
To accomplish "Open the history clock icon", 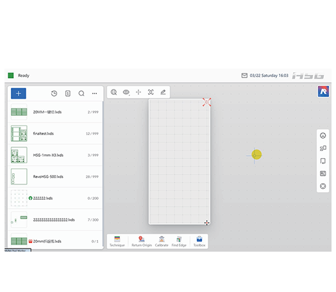I will pyautogui.click(x=54, y=93).
